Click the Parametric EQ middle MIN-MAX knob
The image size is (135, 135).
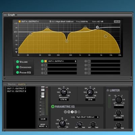80,124
